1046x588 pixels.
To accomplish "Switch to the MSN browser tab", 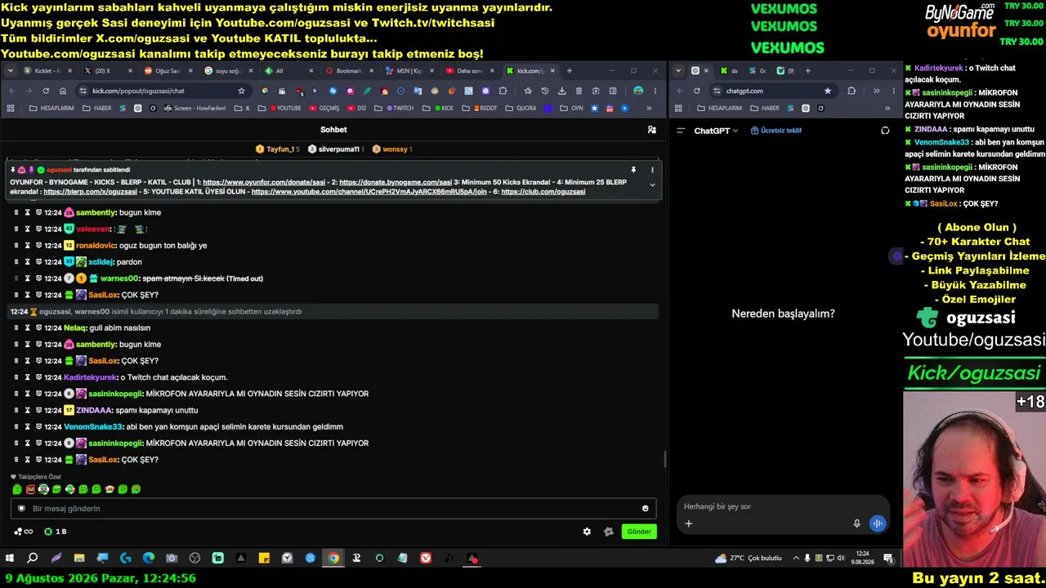I will [411, 71].
